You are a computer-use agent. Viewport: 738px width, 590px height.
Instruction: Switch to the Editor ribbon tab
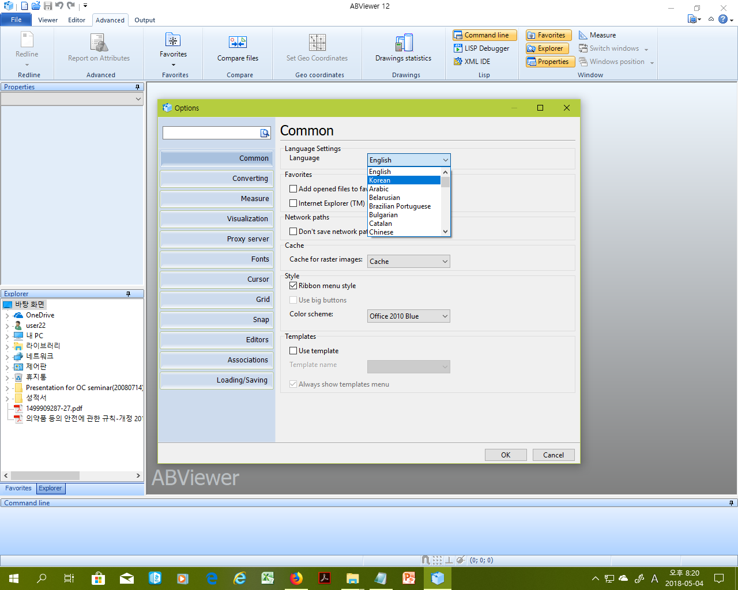77,20
